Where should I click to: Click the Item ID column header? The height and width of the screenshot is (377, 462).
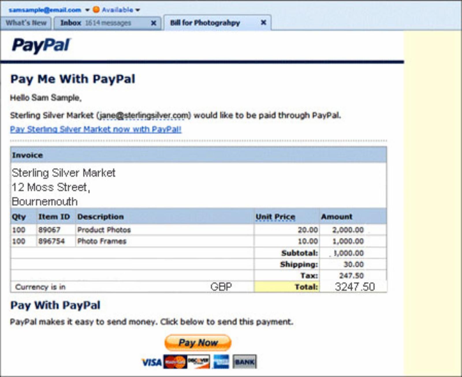pyautogui.click(x=54, y=217)
